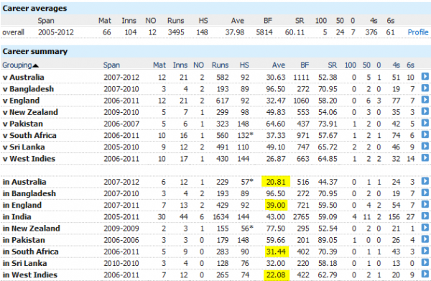Image resolution: width=431 pixels, height=281 pixels.
Task: Select the 'in Australia' grouping label
Action: tap(24, 182)
